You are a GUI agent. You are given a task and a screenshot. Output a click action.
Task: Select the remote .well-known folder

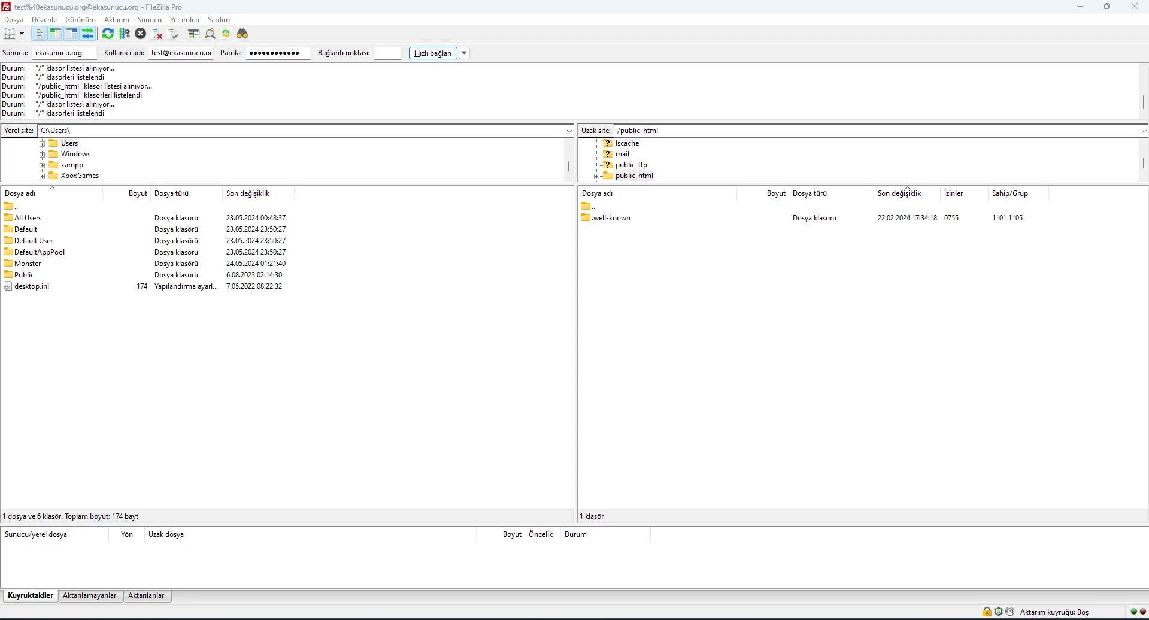[x=611, y=218]
